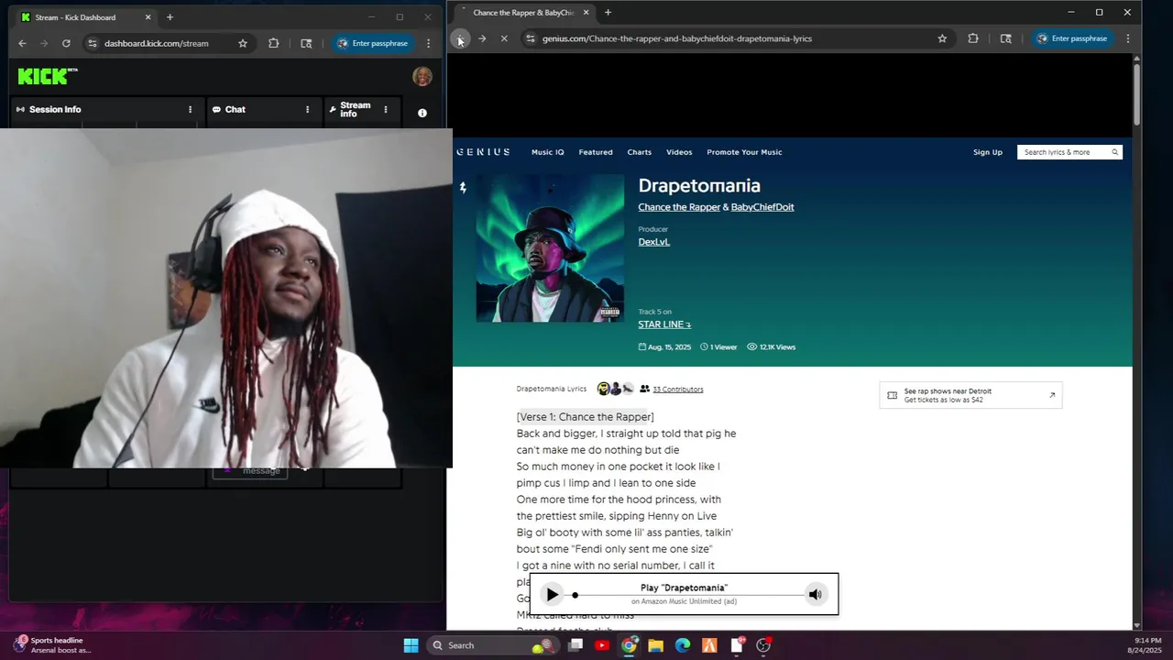Image resolution: width=1173 pixels, height=660 pixels.
Task: Select the Stream info panel header
Action: pyautogui.click(x=361, y=109)
